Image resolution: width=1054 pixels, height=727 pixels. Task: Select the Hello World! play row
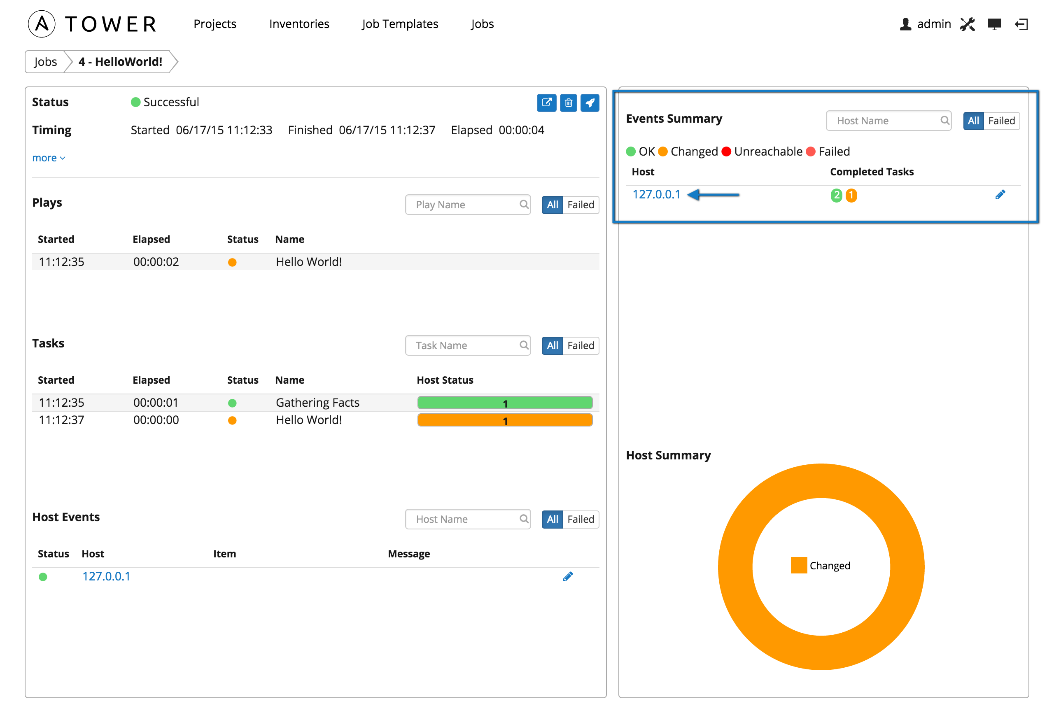(315, 262)
